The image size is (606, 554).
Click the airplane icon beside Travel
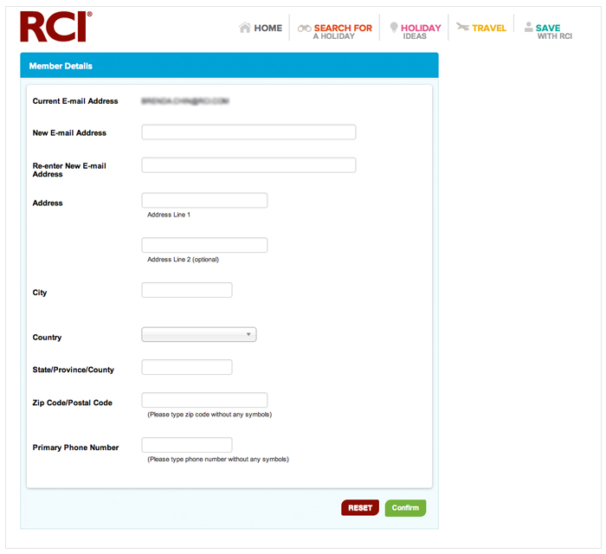click(x=462, y=28)
